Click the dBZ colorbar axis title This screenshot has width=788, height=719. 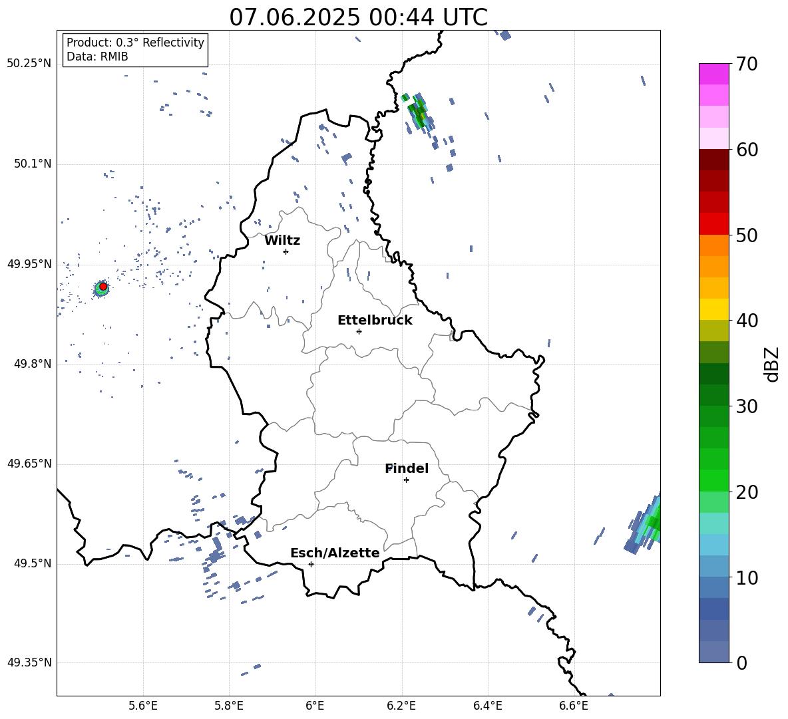click(x=772, y=364)
